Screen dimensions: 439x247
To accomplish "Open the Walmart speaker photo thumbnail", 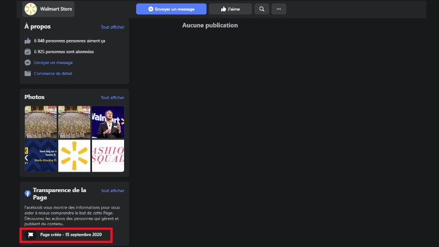I will 108,122.
